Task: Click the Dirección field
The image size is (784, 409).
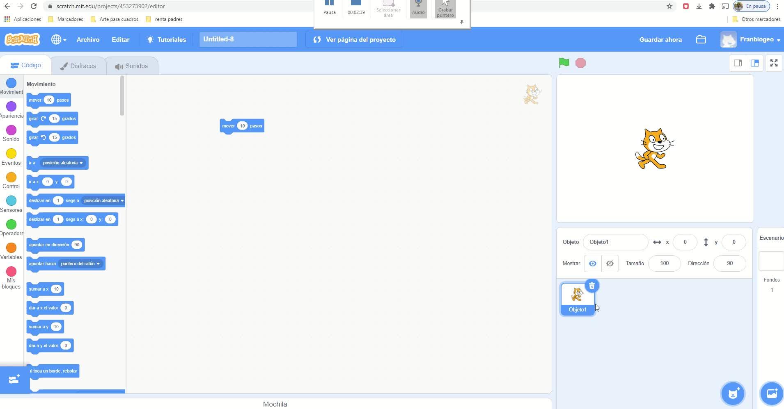Action: (729, 264)
